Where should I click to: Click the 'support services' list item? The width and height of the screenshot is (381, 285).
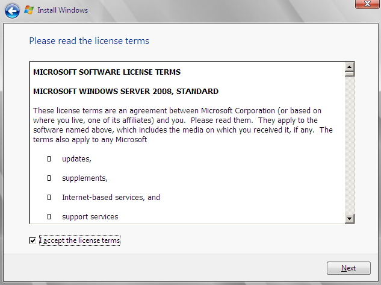[x=90, y=217]
